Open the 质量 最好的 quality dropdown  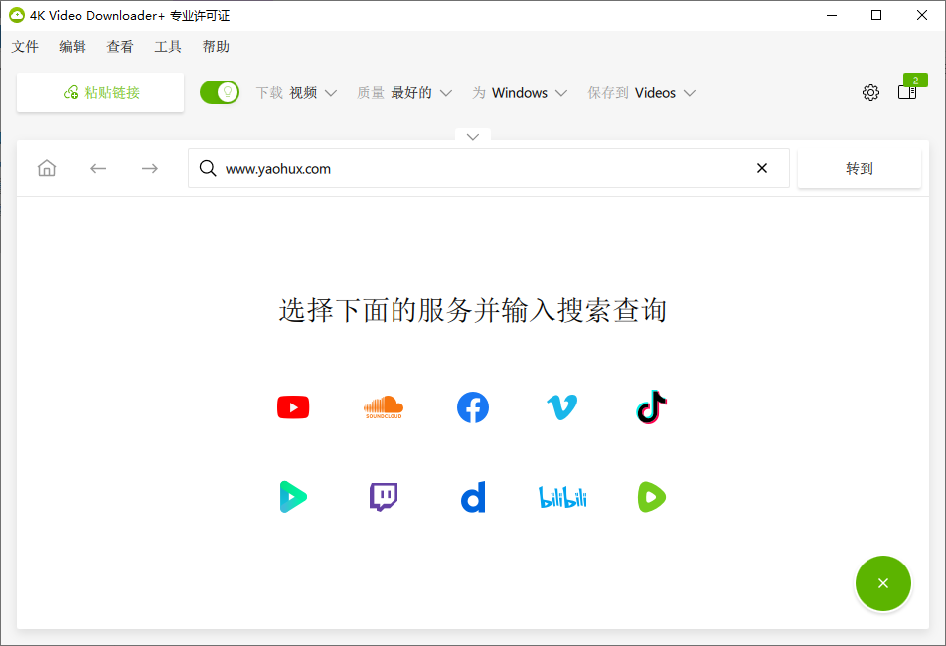pos(403,93)
